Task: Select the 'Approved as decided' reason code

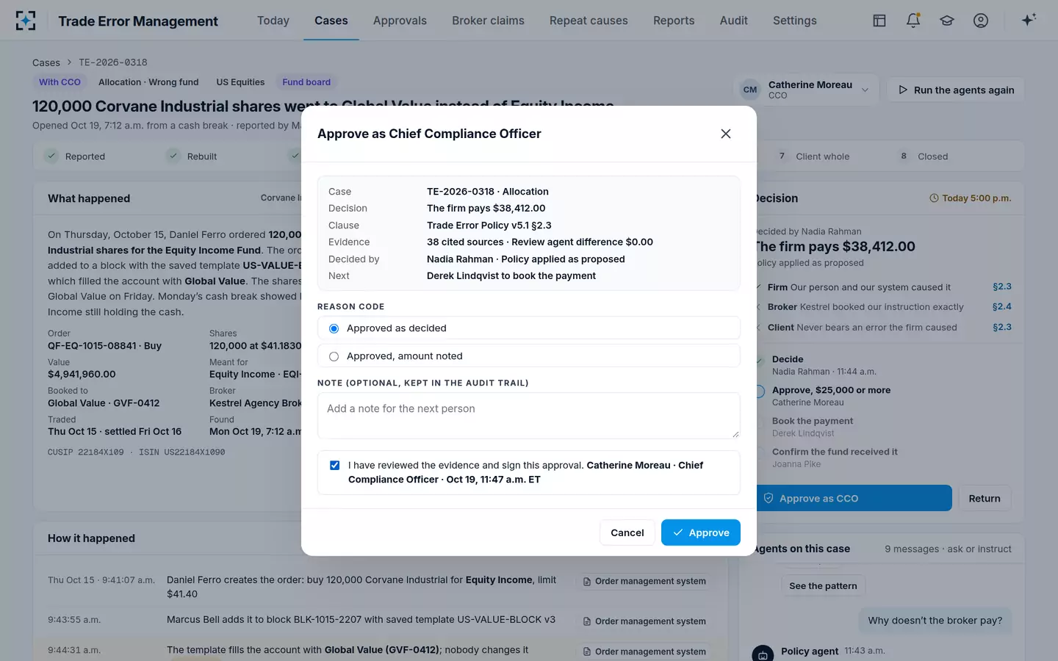Action: click(x=528, y=328)
